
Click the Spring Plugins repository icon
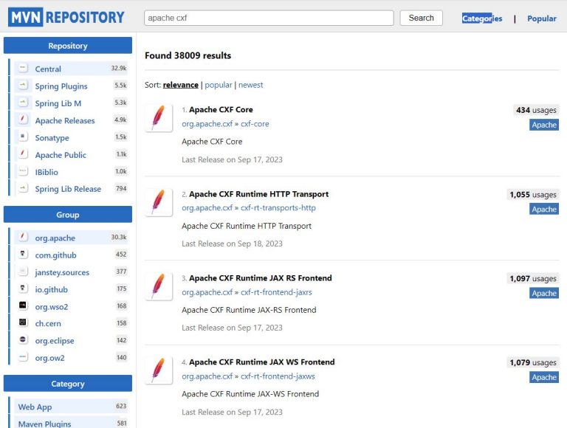point(23,86)
